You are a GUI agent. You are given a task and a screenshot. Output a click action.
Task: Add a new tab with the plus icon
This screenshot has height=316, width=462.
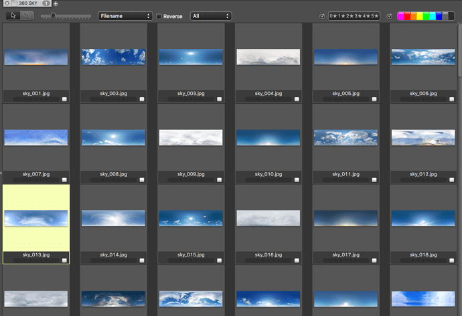56,4
